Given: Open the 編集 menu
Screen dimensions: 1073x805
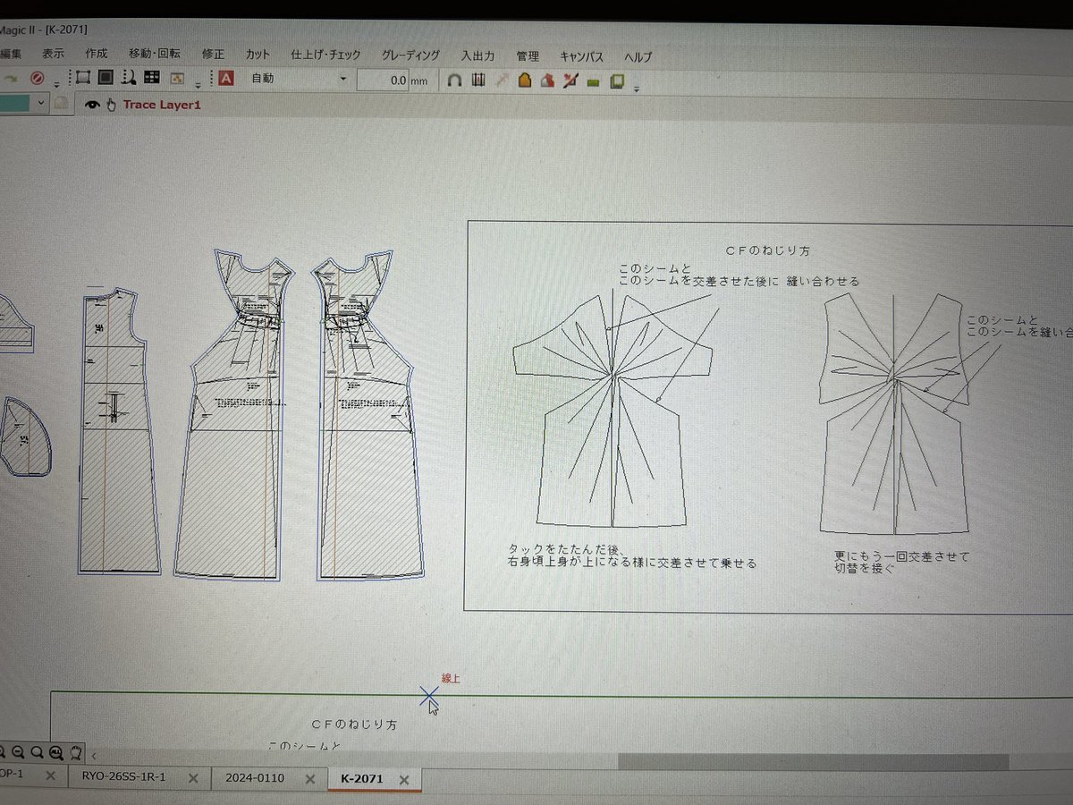Looking at the screenshot, I should pyautogui.click(x=11, y=55).
